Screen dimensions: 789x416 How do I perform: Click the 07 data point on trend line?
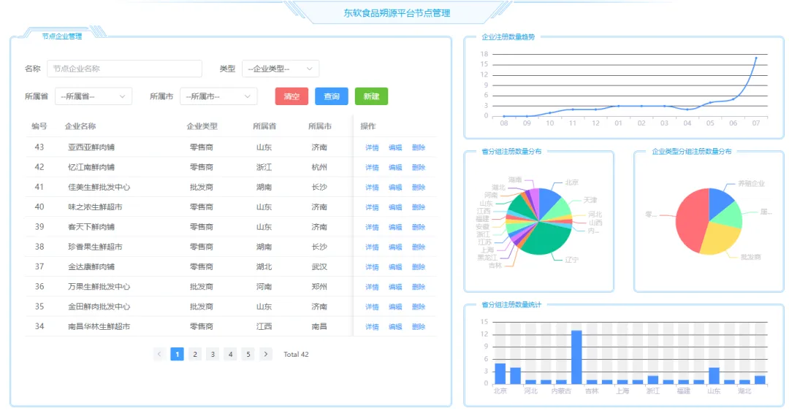(x=755, y=58)
